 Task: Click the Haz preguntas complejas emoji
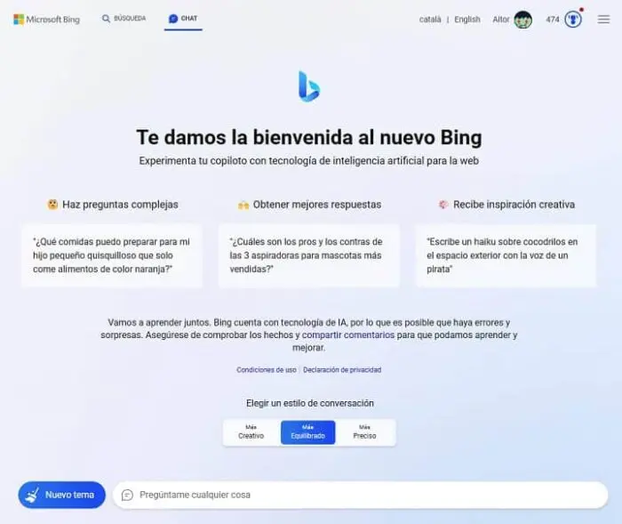tap(52, 205)
